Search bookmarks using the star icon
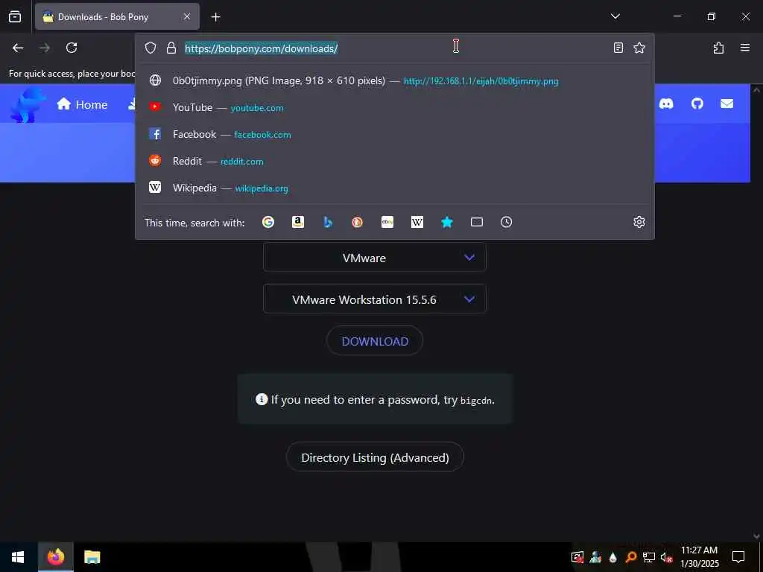Viewport: 763px width, 572px height. click(447, 222)
